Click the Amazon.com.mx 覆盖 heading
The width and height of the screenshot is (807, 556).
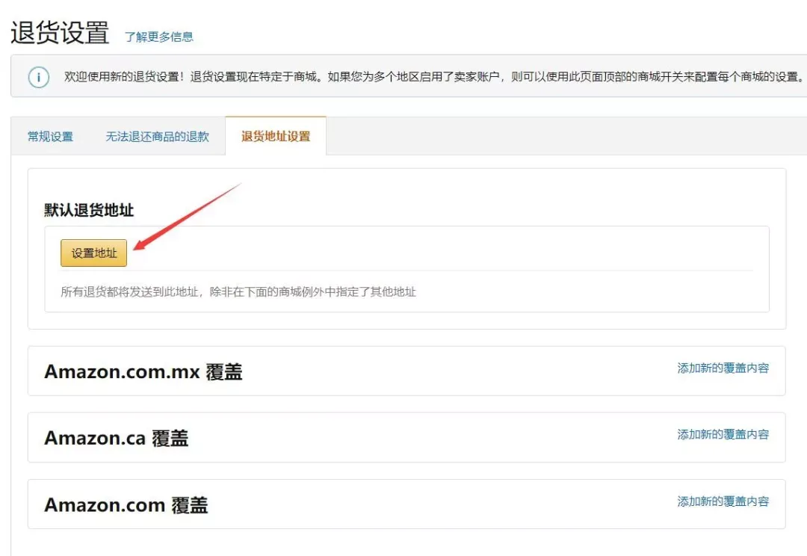point(143,371)
